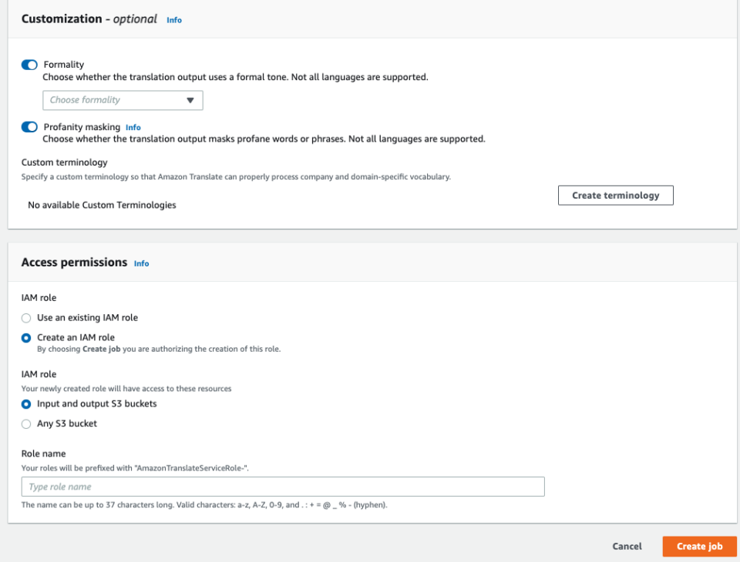
Task: Disable the Formality toggle switch
Action: coord(29,65)
